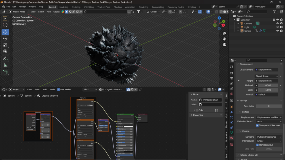
Task: Toggle camera view icon in viewport
Action: [224, 45]
